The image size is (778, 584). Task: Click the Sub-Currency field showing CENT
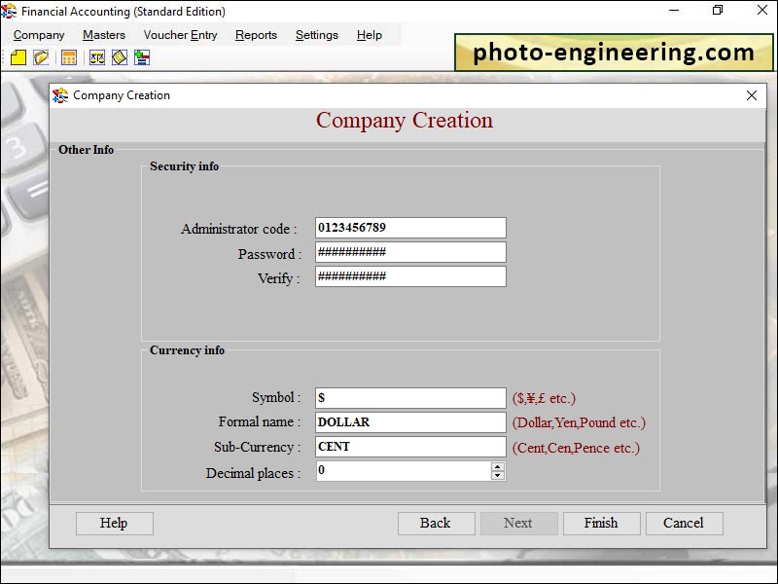coord(408,447)
